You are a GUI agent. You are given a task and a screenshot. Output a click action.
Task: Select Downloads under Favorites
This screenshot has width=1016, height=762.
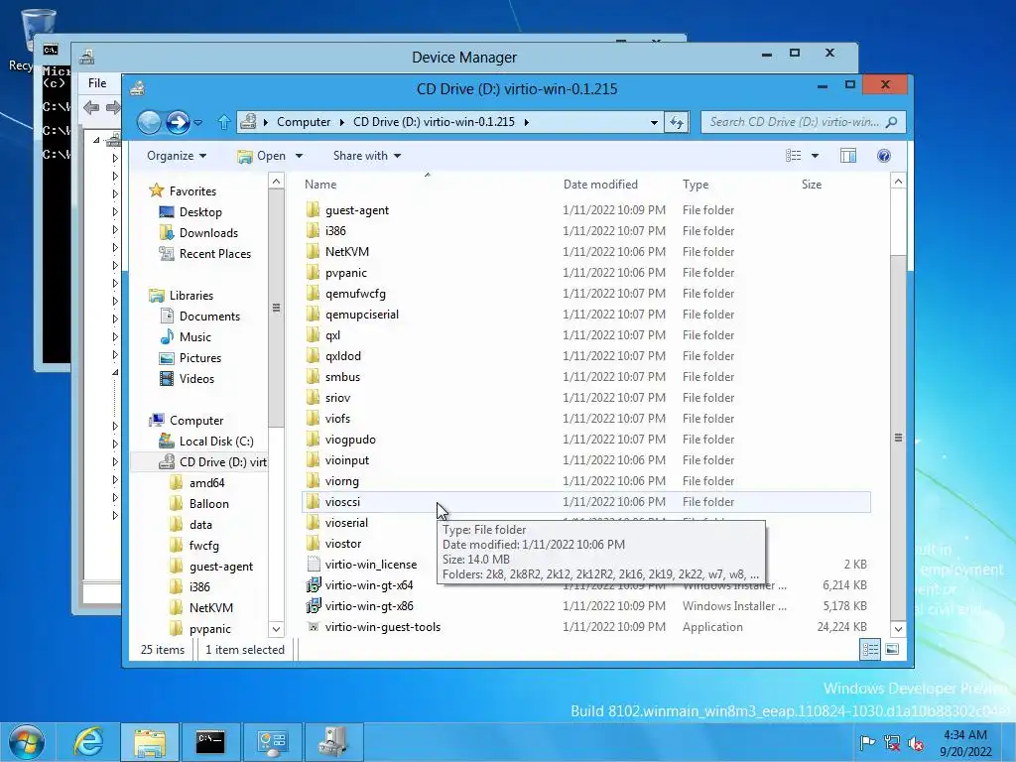(x=208, y=232)
